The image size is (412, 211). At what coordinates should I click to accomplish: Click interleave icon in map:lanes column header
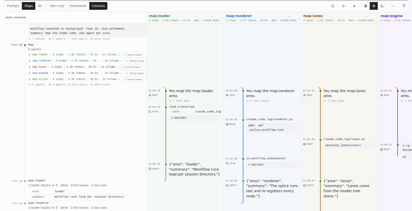[366, 16]
